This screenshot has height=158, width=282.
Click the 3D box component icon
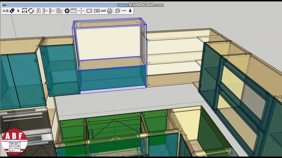(118, 11)
